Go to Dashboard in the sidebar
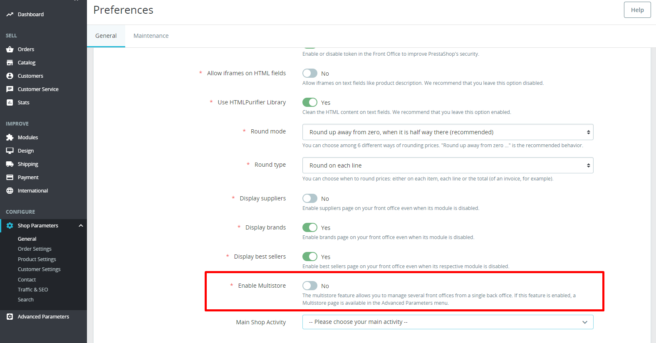Screen dimensions: 656x343 point(31,15)
